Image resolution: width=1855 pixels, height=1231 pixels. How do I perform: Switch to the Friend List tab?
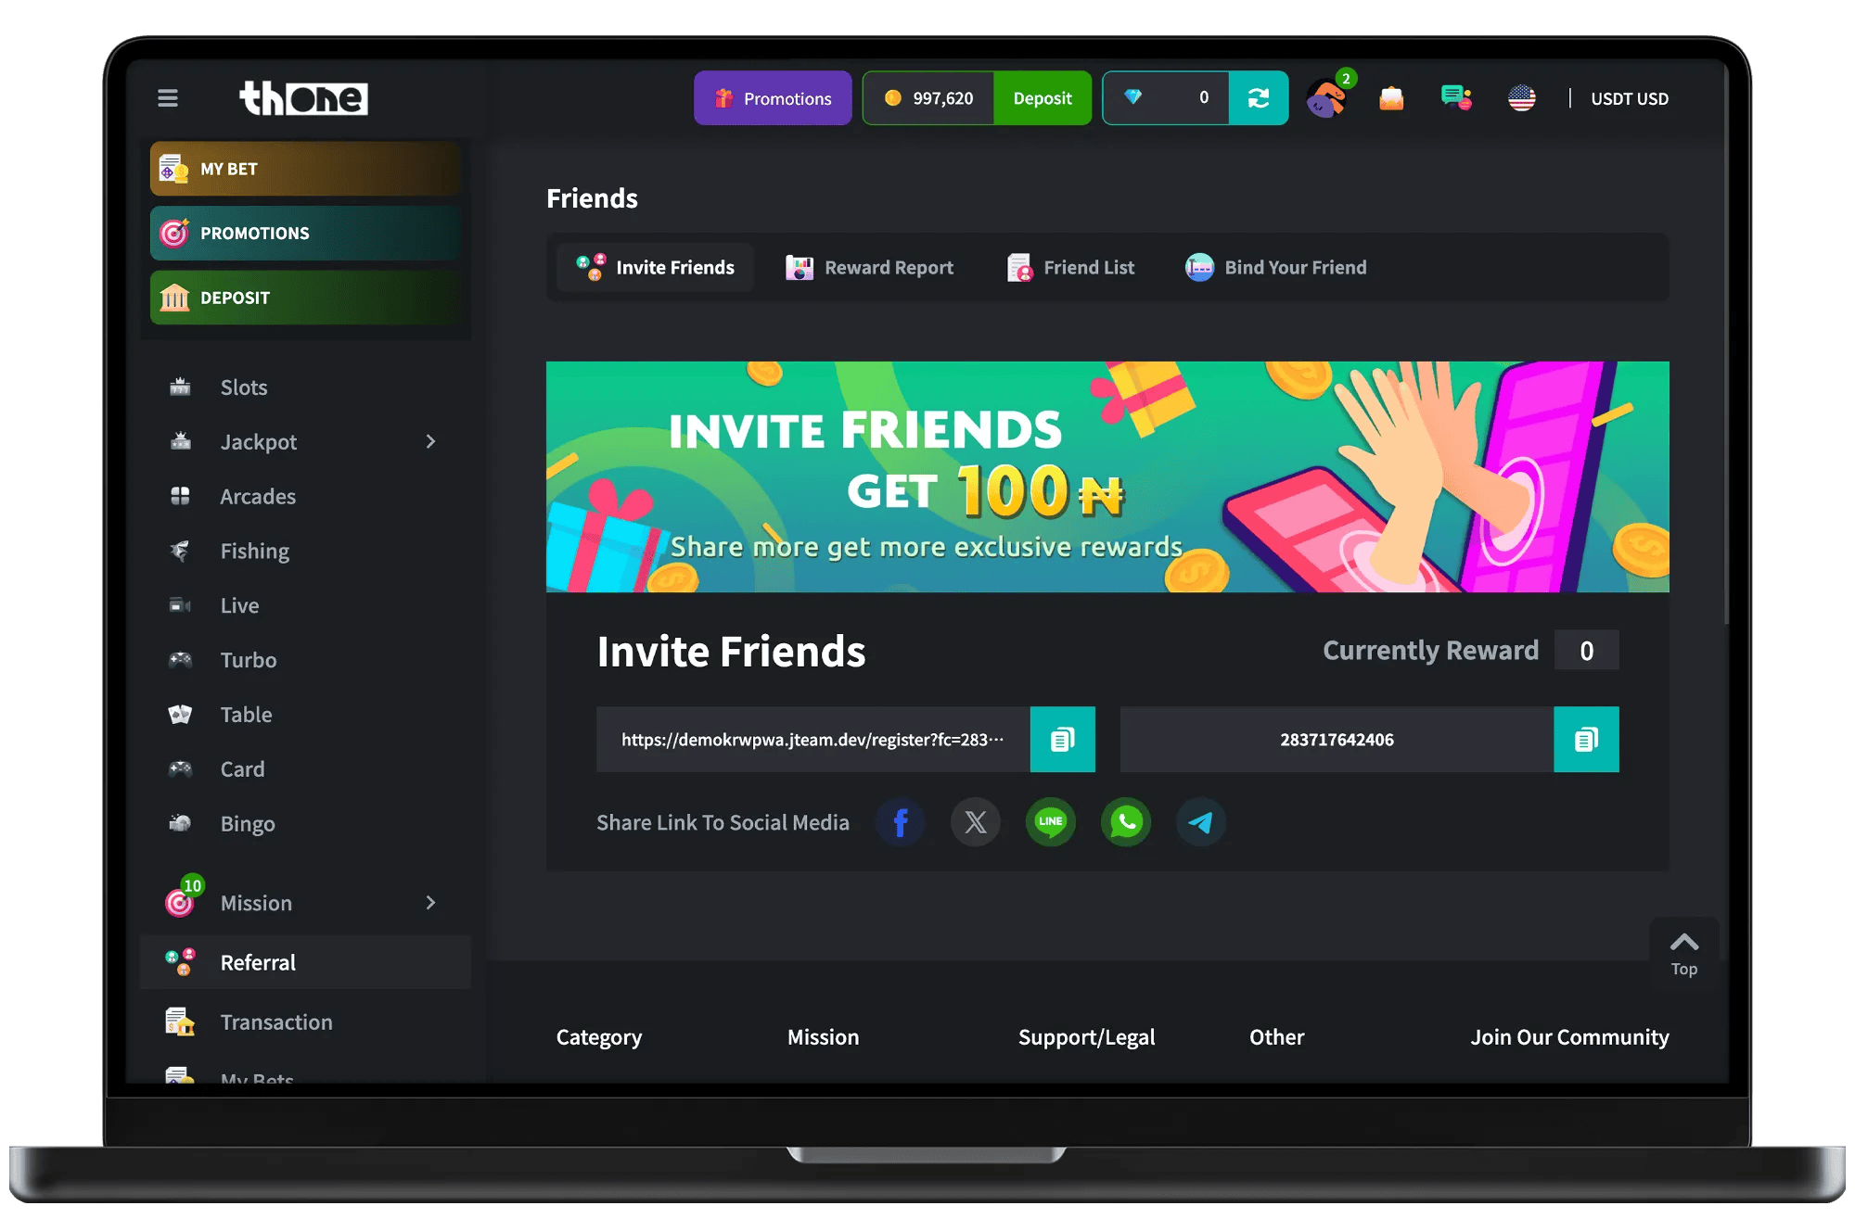click(x=1070, y=268)
